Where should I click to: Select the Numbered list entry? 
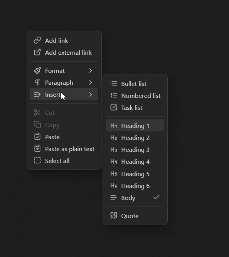tap(135, 96)
